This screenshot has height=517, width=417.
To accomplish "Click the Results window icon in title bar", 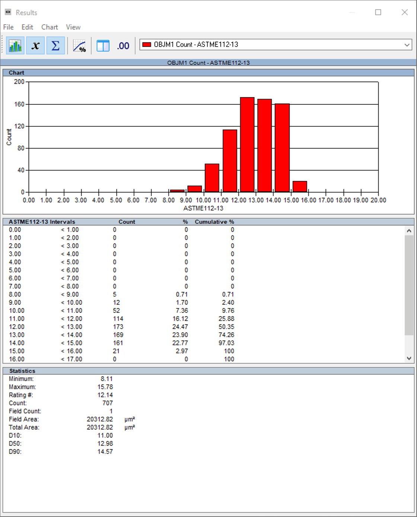I will click(8, 12).
